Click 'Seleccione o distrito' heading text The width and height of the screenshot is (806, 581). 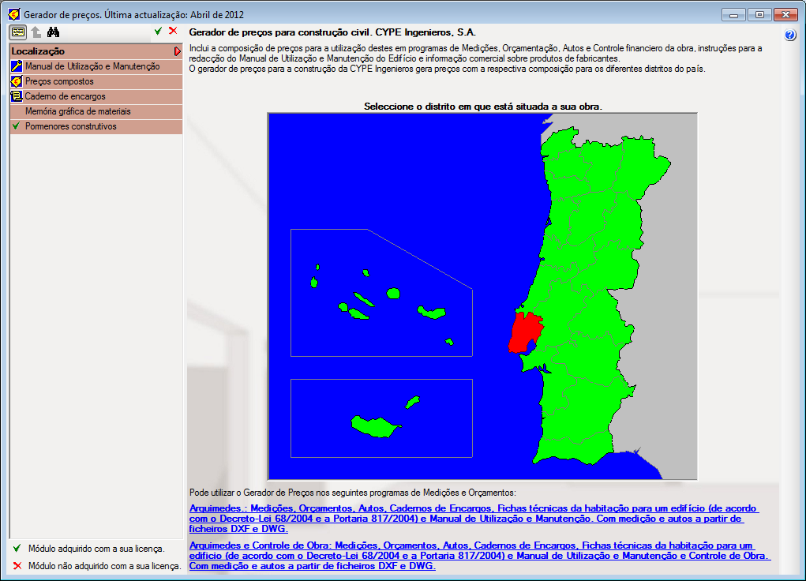coord(482,107)
